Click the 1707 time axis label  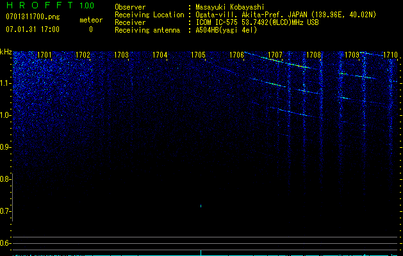pyautogui.click(x=275, y=55)
